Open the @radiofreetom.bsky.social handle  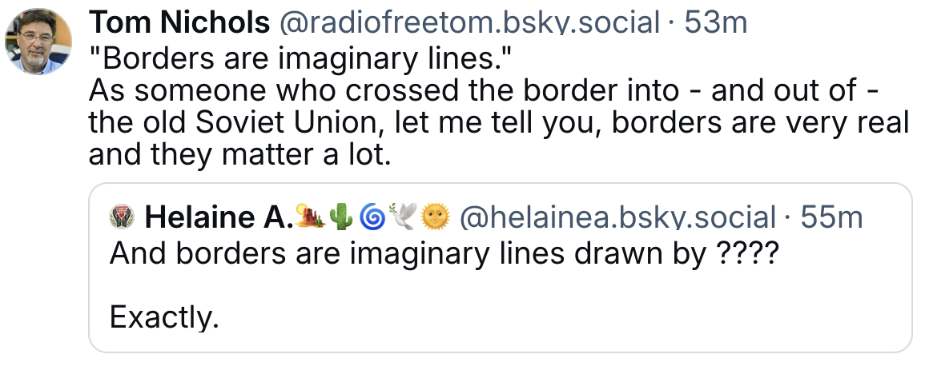point(469,23)
